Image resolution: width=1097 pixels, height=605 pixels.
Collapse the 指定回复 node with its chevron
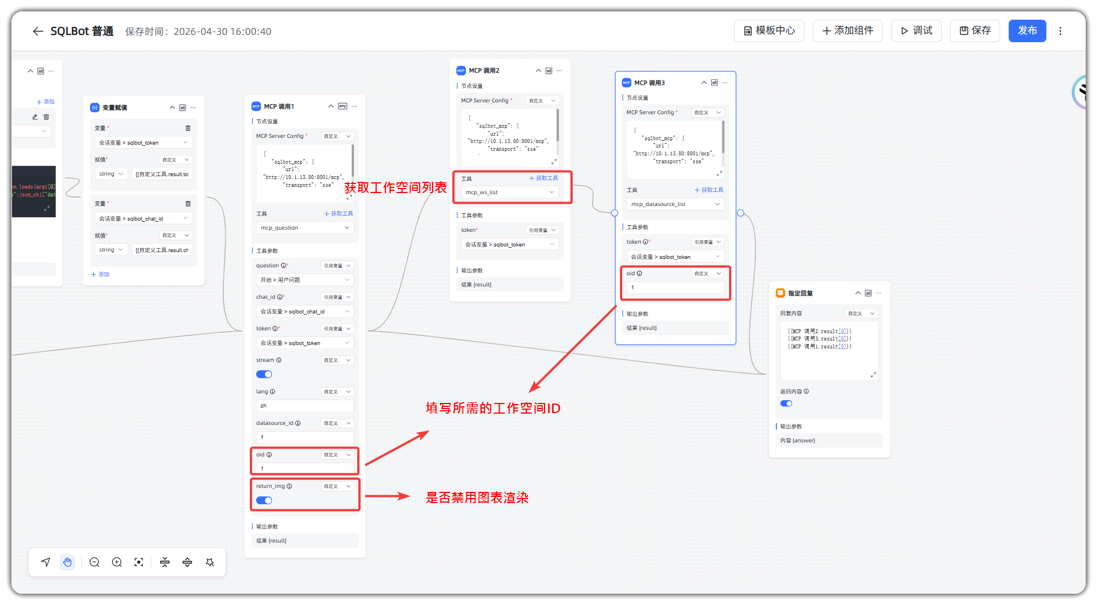click(858, 293)
